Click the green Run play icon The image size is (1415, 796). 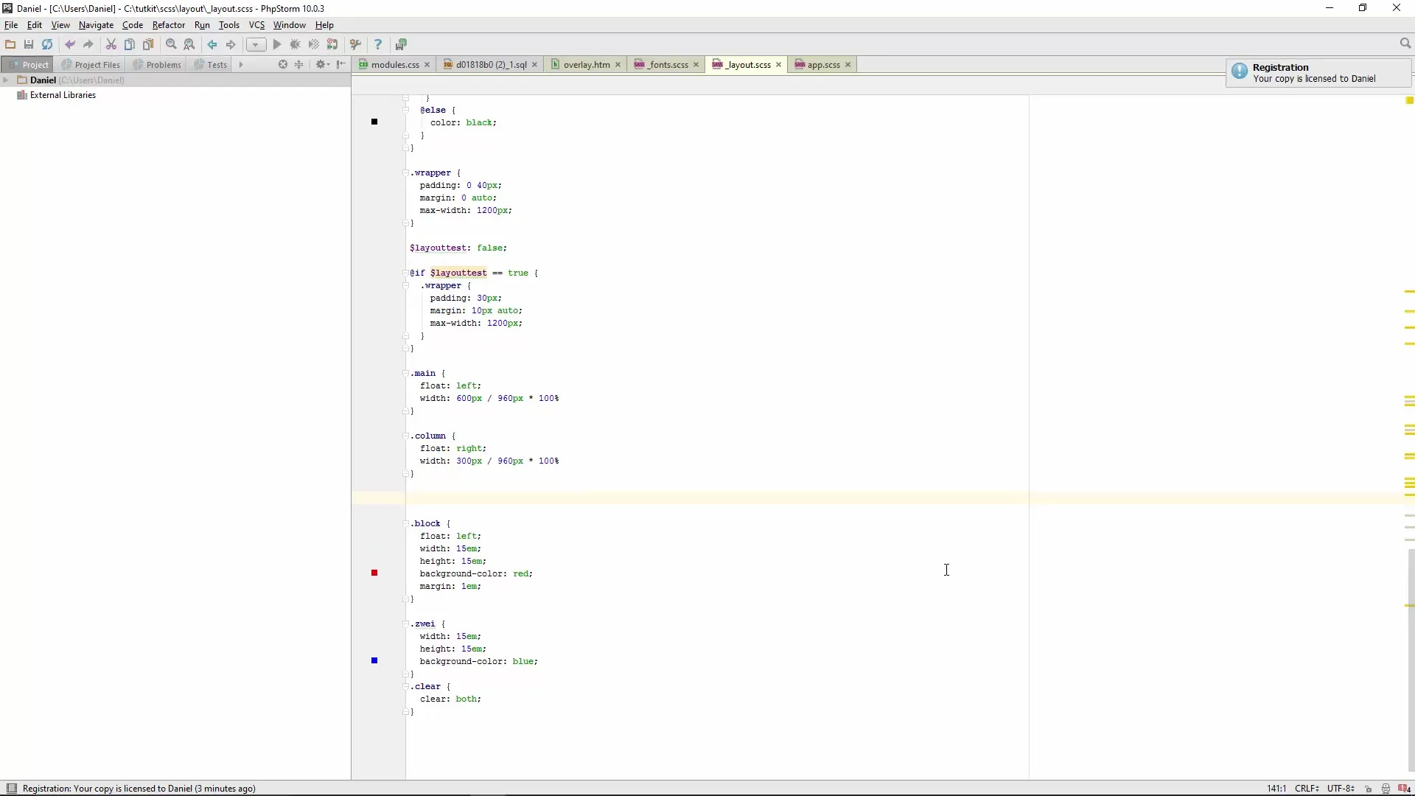click(277, 44)
